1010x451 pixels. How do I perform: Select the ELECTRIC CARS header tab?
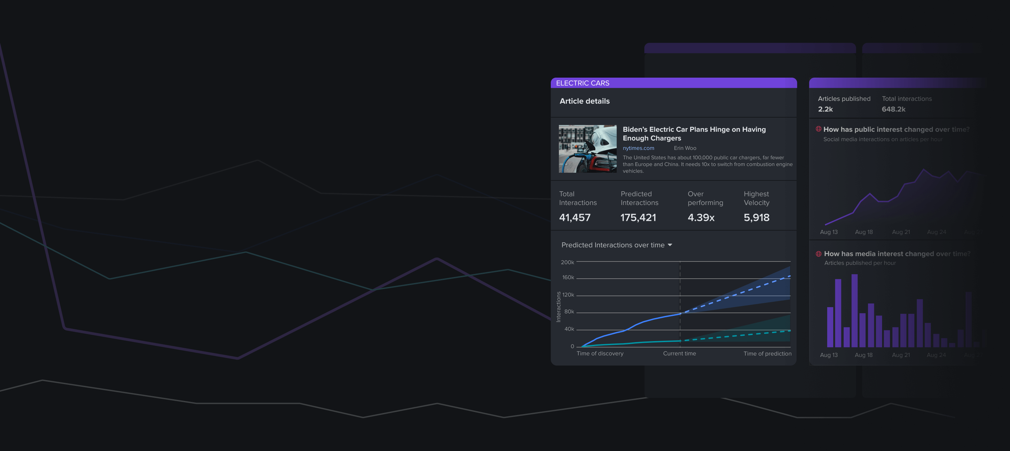(x=583, y=83)
